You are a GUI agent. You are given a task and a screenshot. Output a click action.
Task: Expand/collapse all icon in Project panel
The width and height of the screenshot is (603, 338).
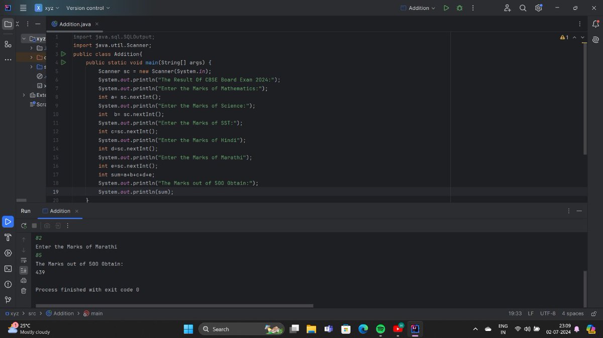point(18,24)
